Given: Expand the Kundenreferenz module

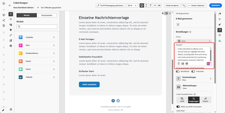Looking at the screenshot, I should point(37,53).
